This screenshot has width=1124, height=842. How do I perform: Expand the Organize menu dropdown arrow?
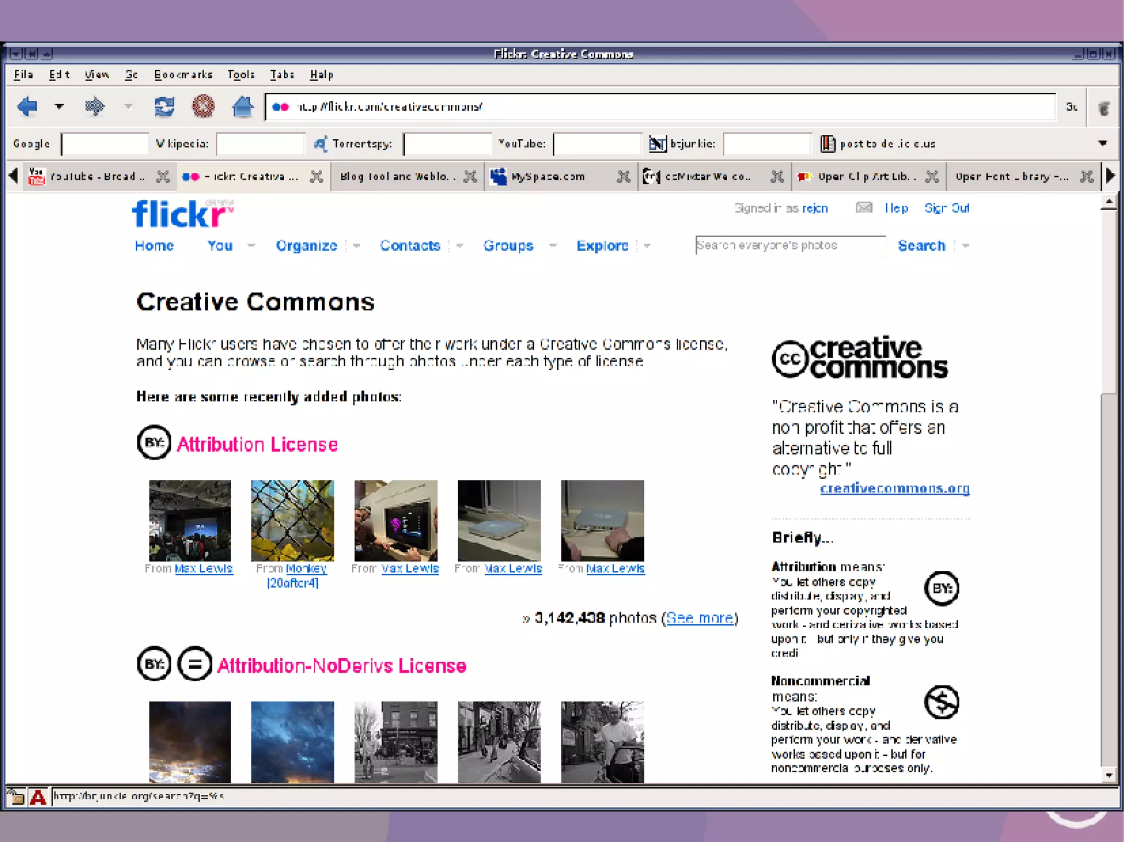tap(357, 246)
